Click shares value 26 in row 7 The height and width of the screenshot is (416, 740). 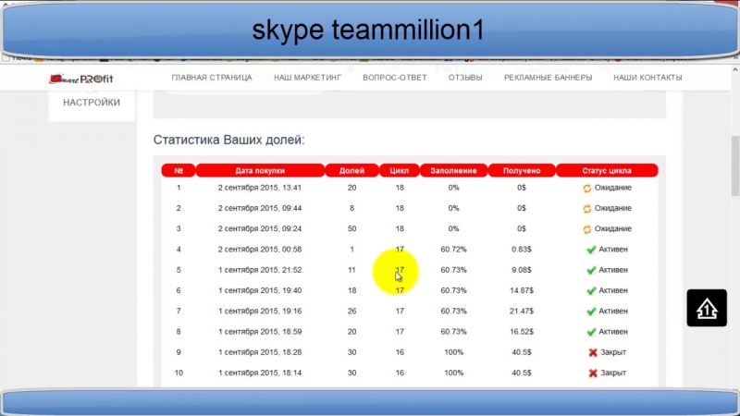(351, 311)
